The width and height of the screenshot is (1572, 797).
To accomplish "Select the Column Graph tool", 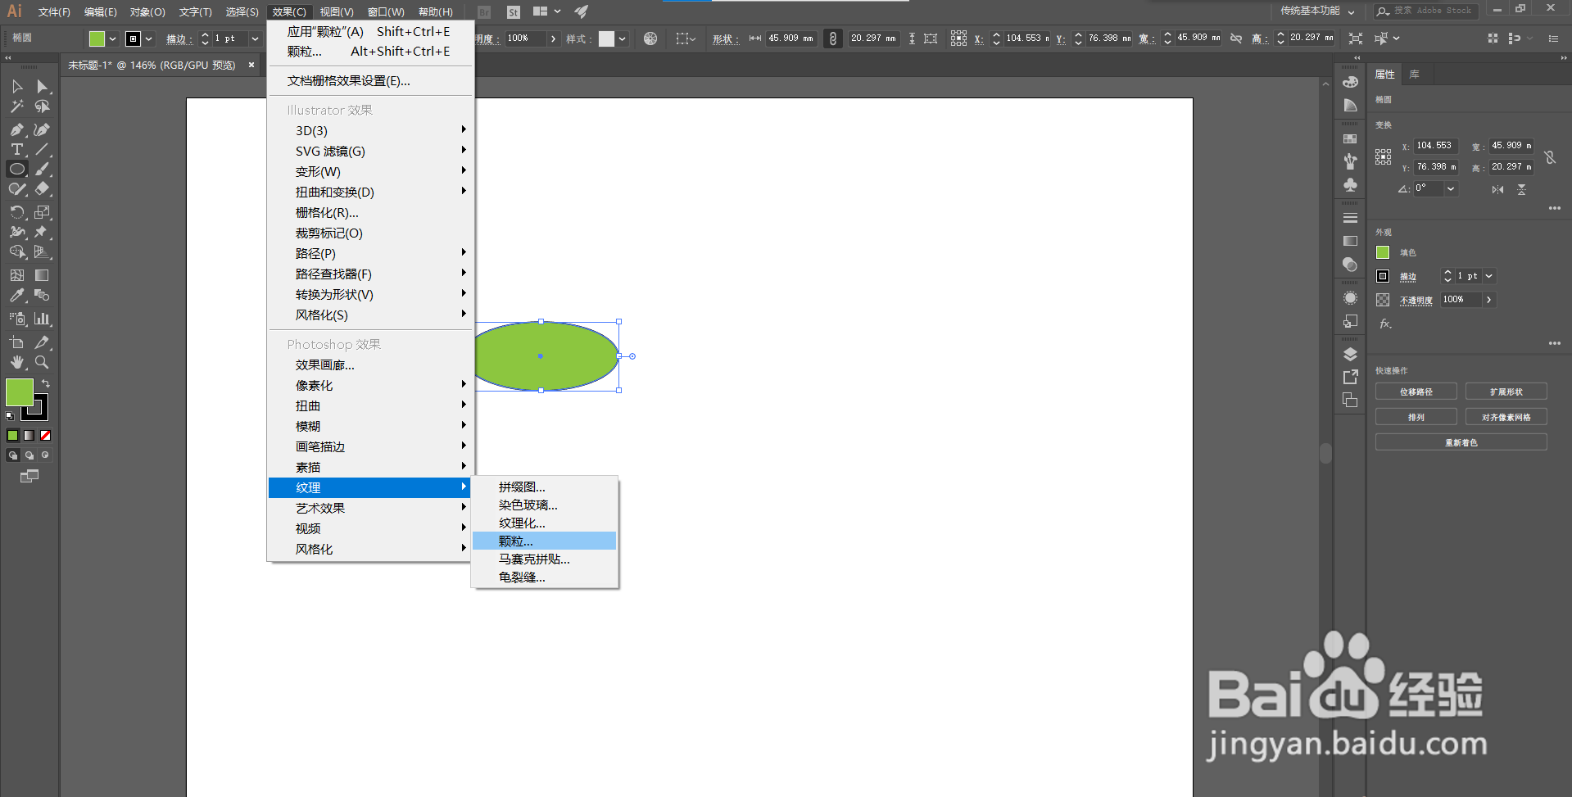I will pos(42,319).
